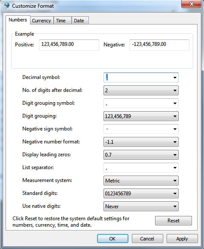Expand Display leading zeros dropdown

pyautogui.click(x=141, y=155)
